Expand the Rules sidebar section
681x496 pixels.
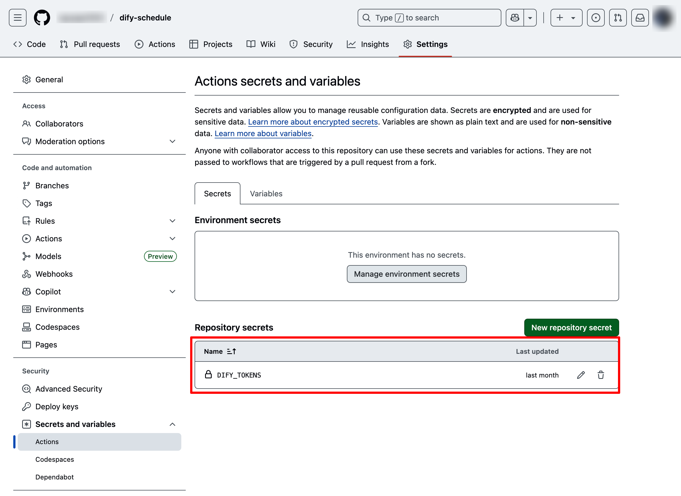[172, 221]
